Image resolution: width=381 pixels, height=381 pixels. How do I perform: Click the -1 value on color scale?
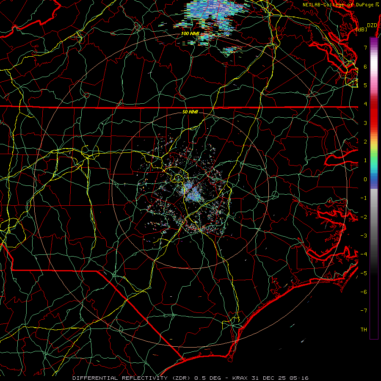point(364,198)
